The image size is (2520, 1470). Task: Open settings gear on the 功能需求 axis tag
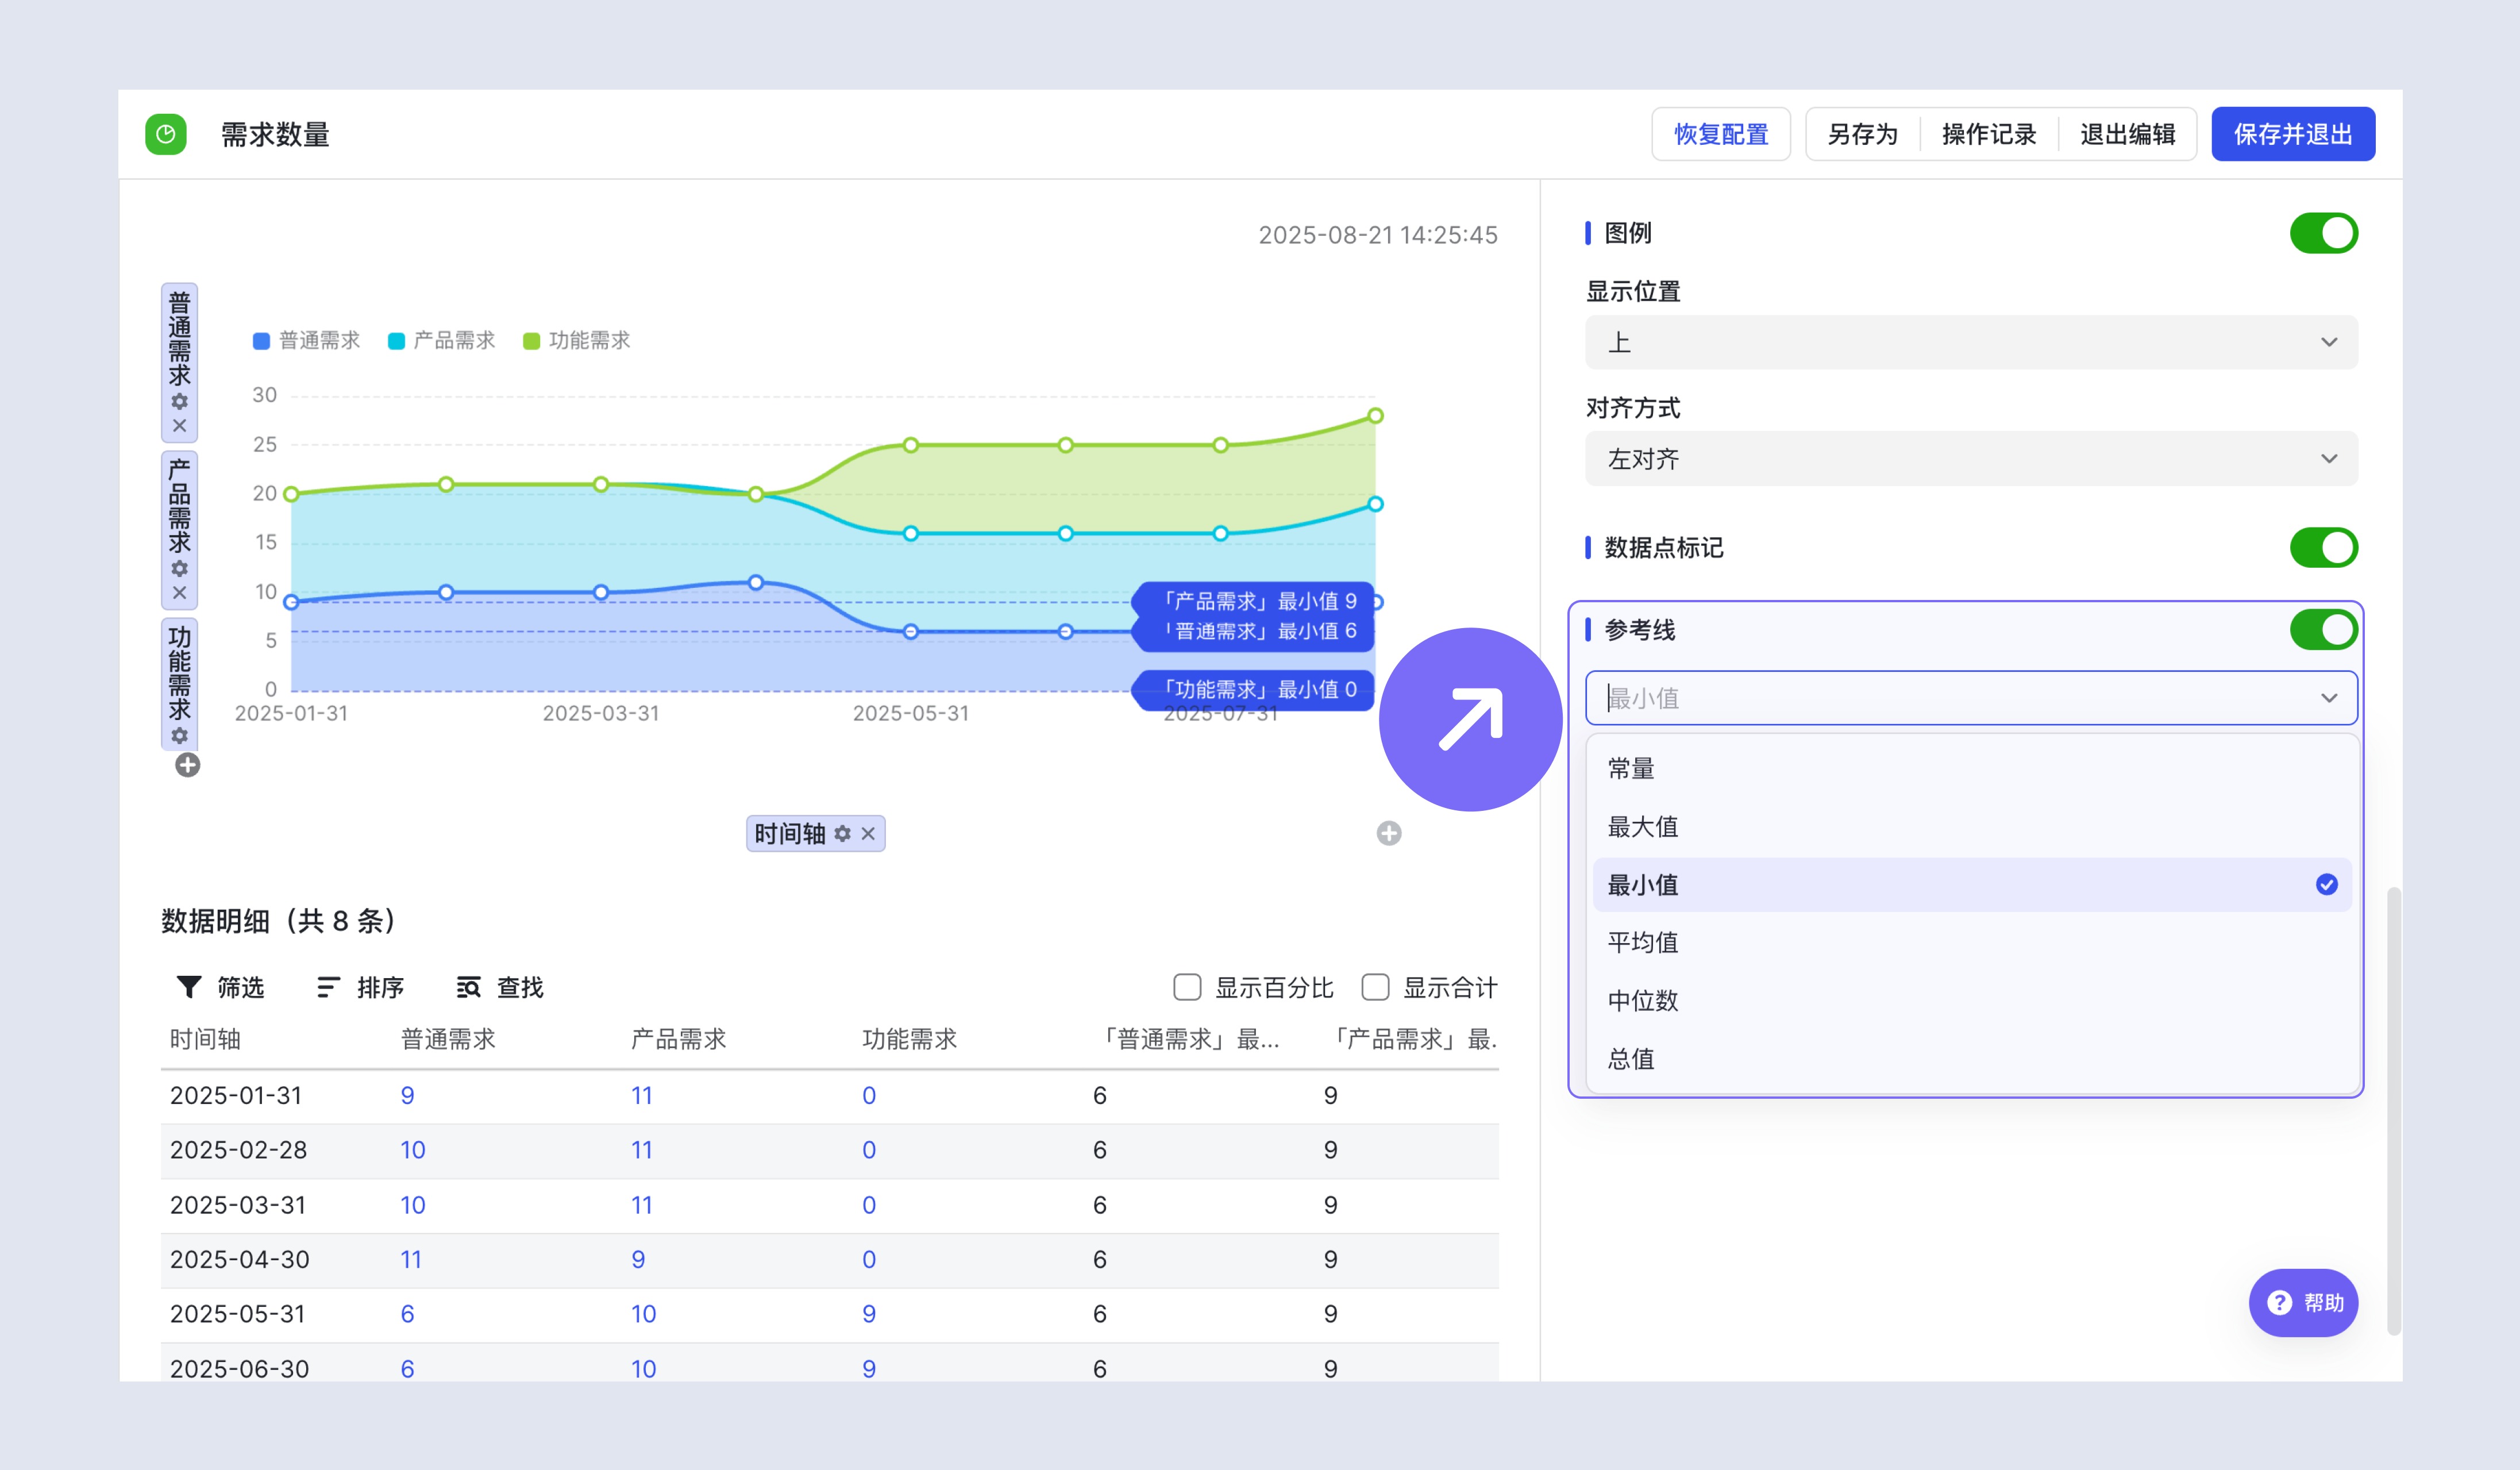point(180,735)
